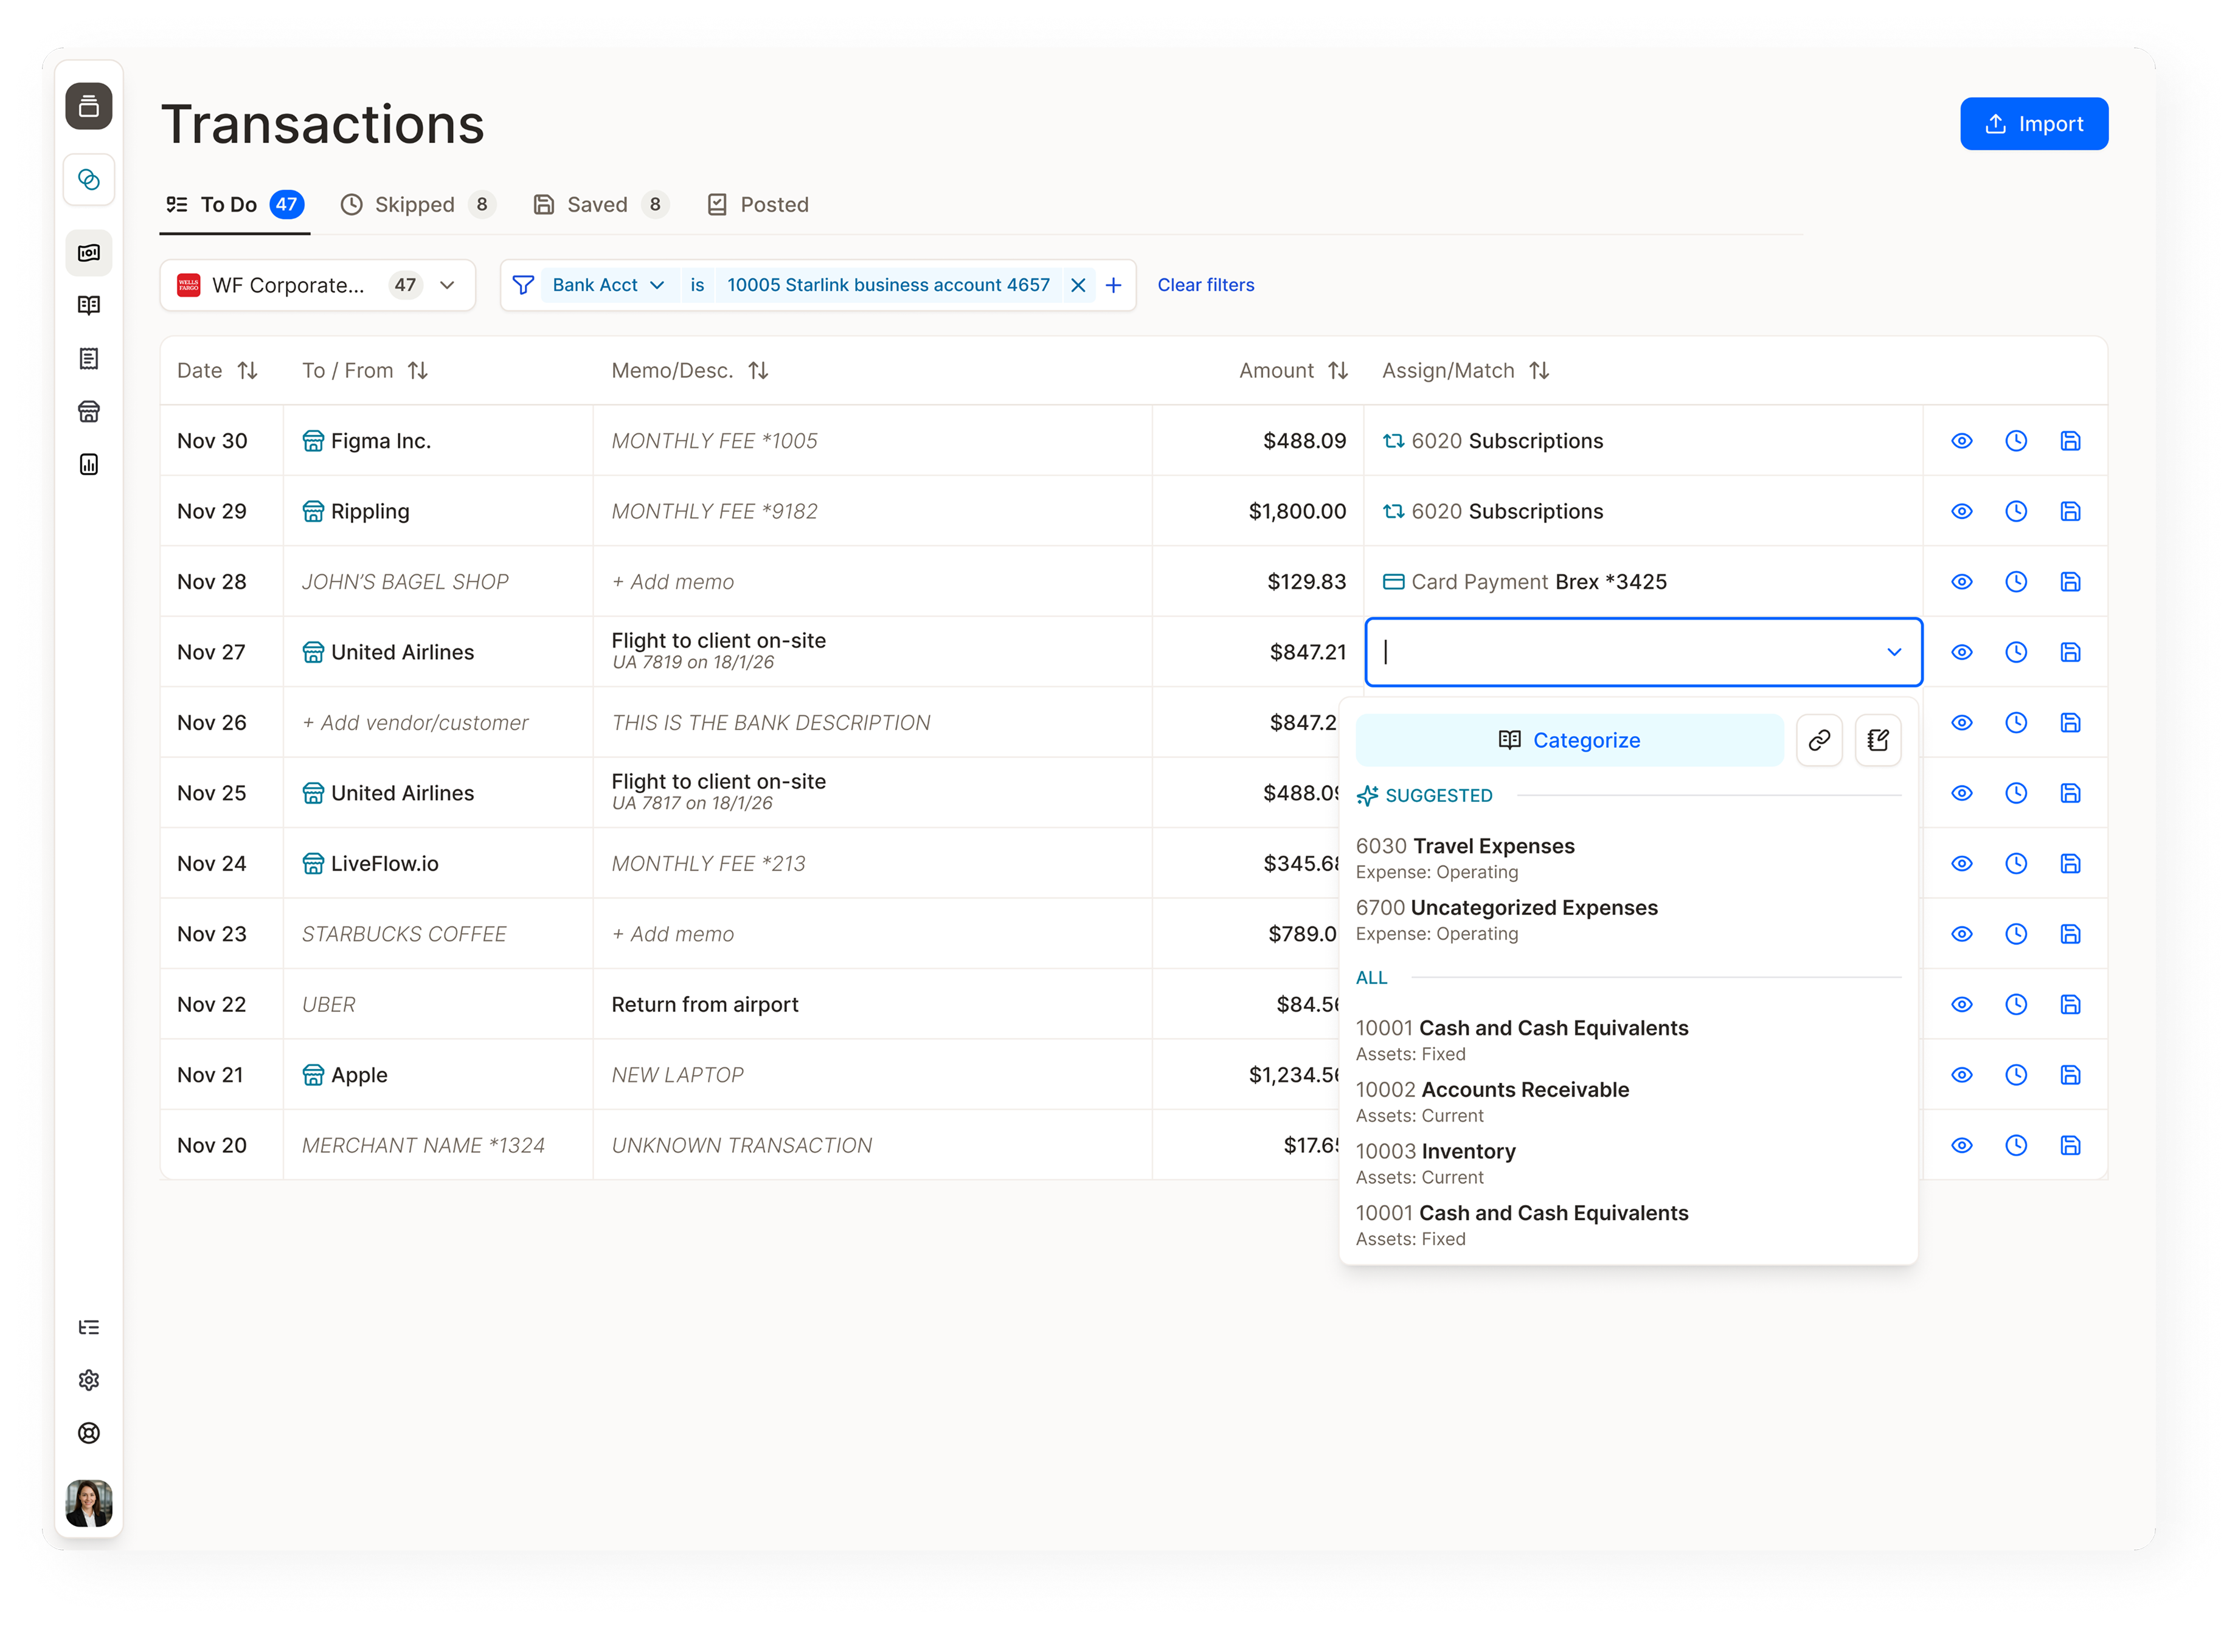Screen dimensions: 2238x1627
Task: Click the settings gear in the sidebar
Action: [x=89, y=1380]
